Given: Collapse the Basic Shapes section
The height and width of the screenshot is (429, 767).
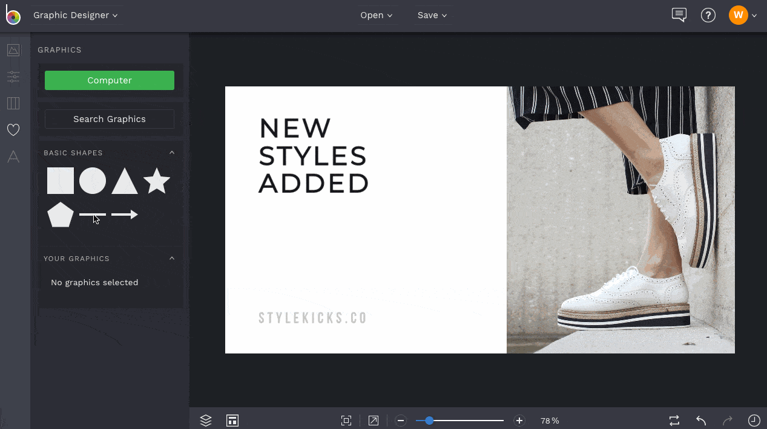Looking at the screenshot, I should (x=172, y=153).
